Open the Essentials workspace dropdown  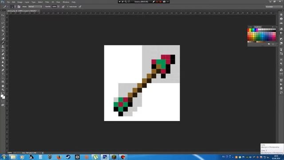coord(274,7)
